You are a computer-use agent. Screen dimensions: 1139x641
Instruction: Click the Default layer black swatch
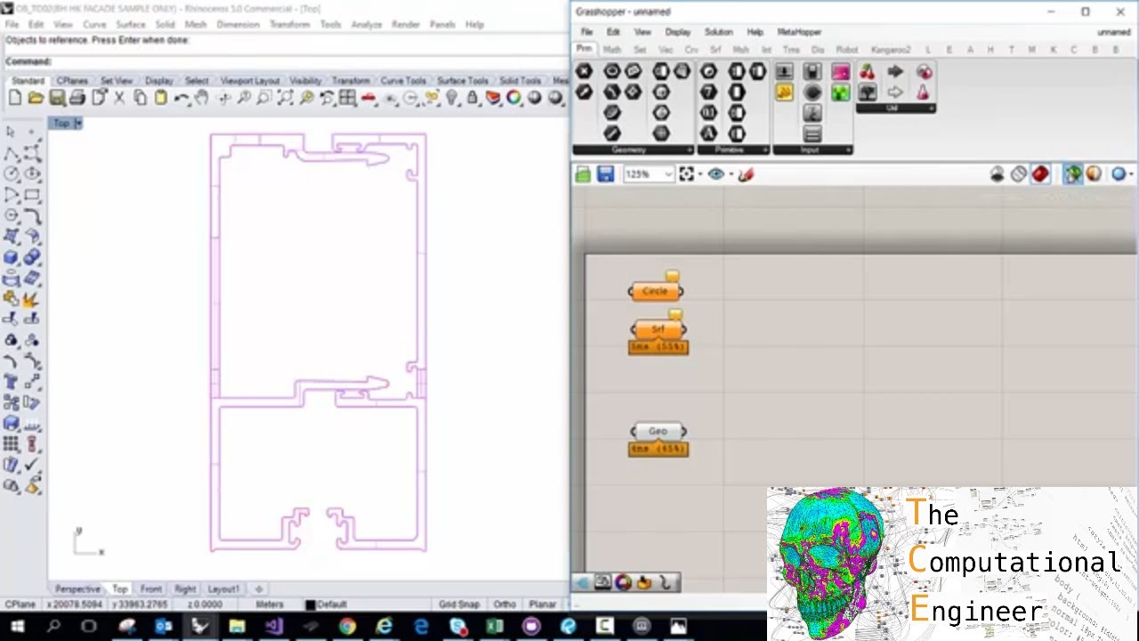point(311,605)
